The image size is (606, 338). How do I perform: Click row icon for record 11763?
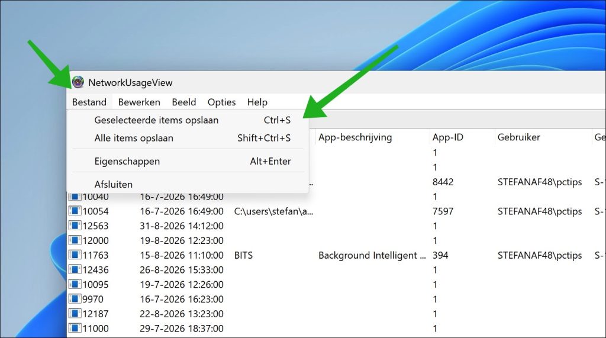tap(75, 255)
